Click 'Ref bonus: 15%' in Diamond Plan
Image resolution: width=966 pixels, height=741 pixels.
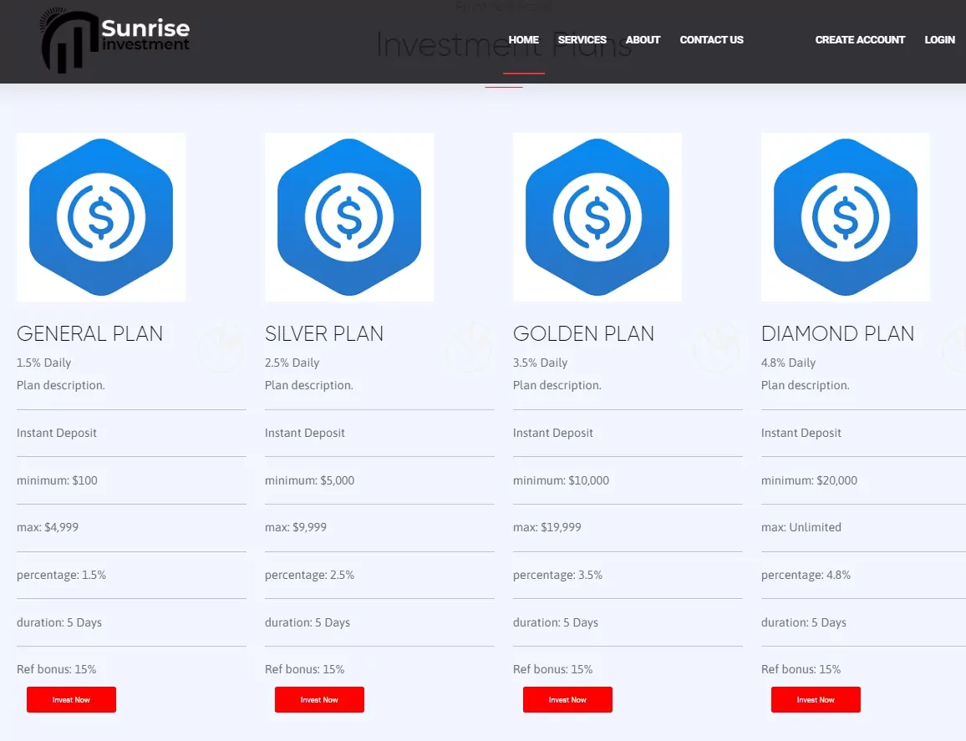pos(801,669)
